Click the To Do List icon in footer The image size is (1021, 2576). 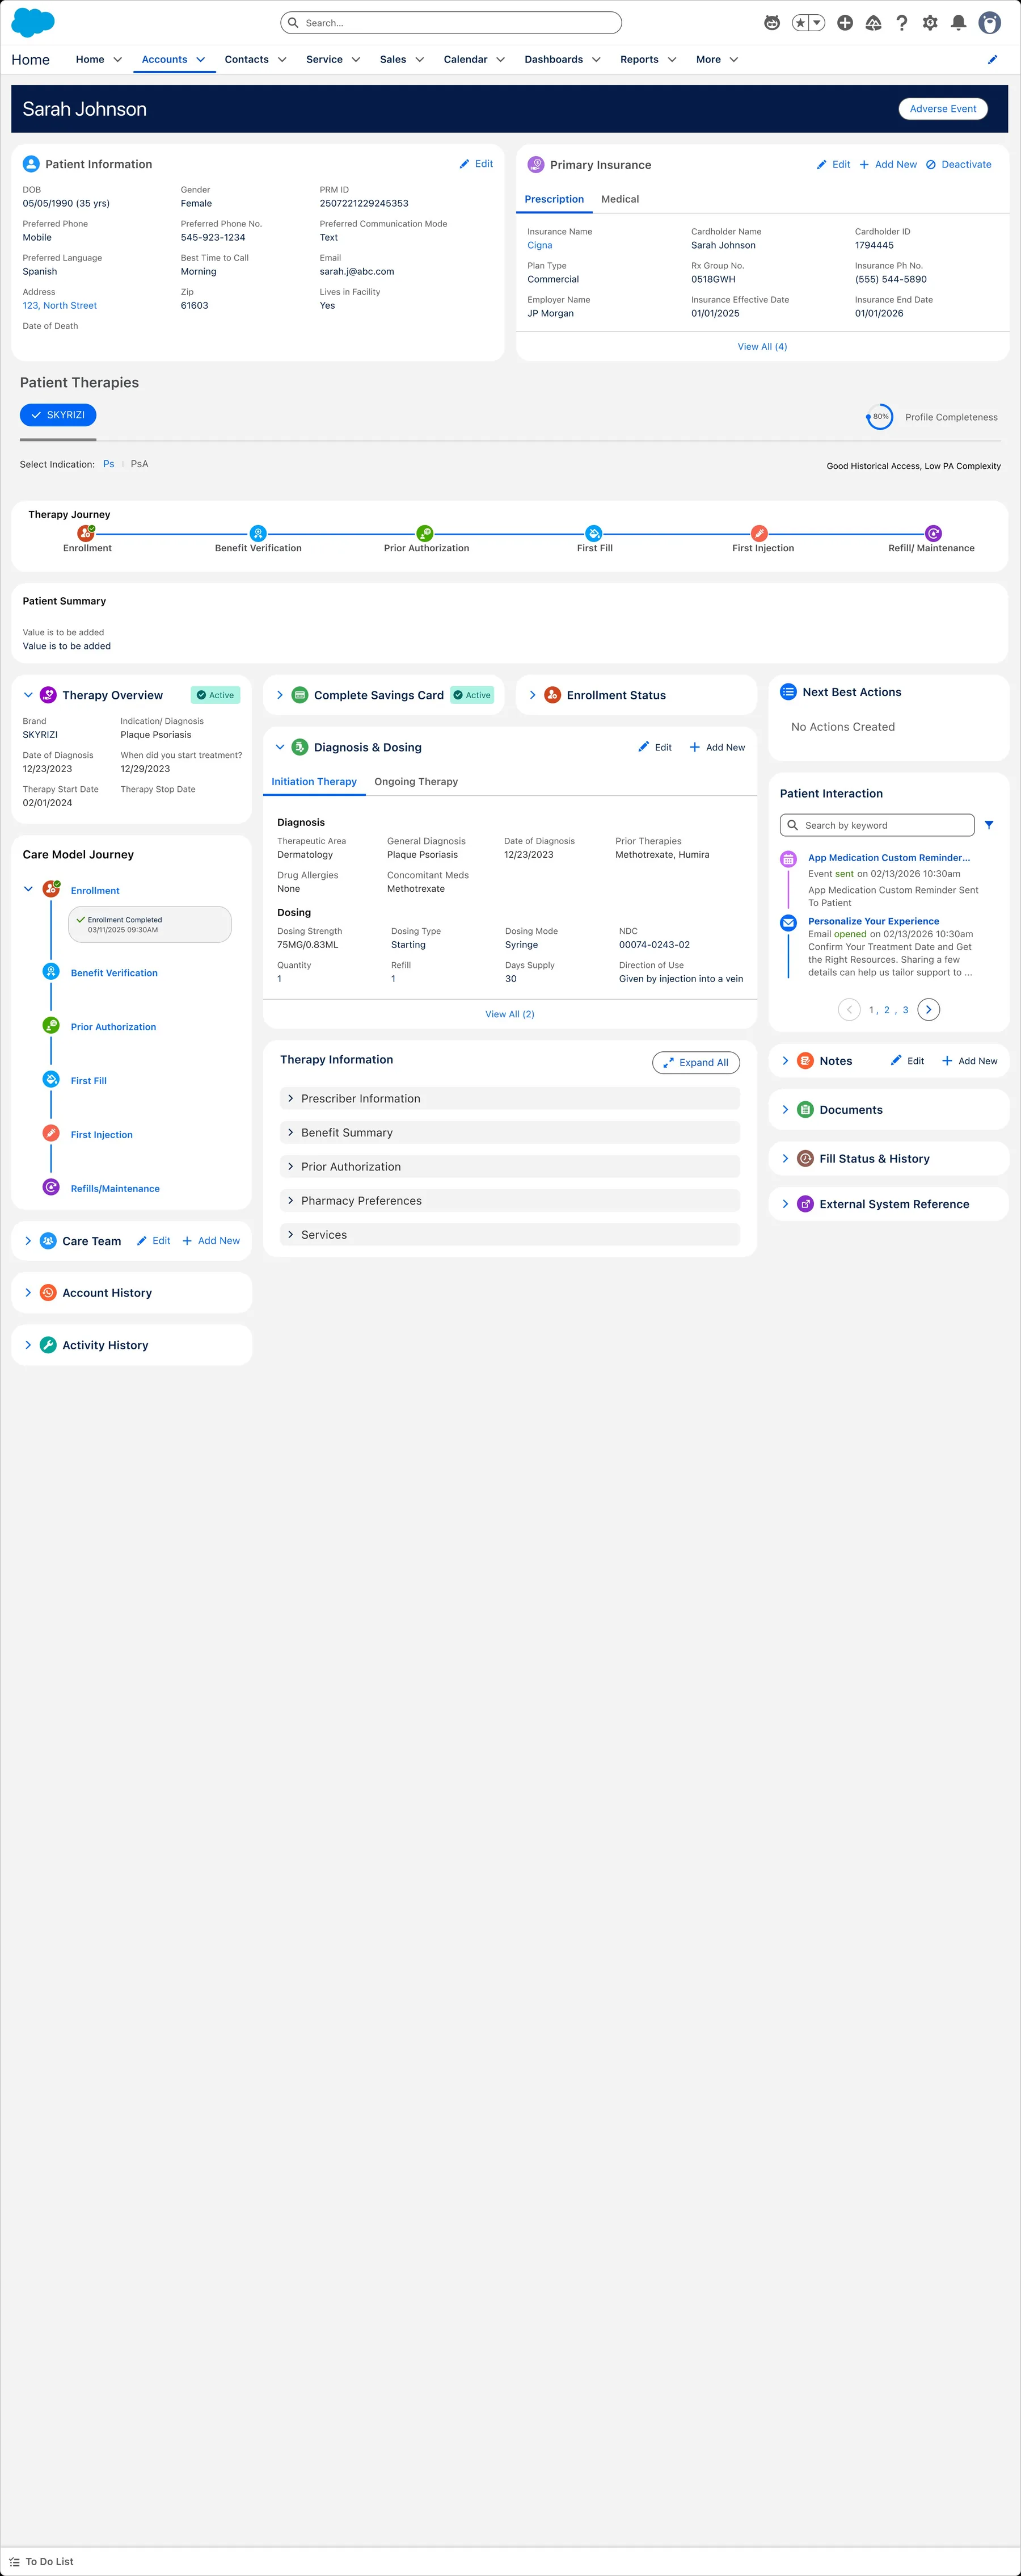coord(14,2561)
